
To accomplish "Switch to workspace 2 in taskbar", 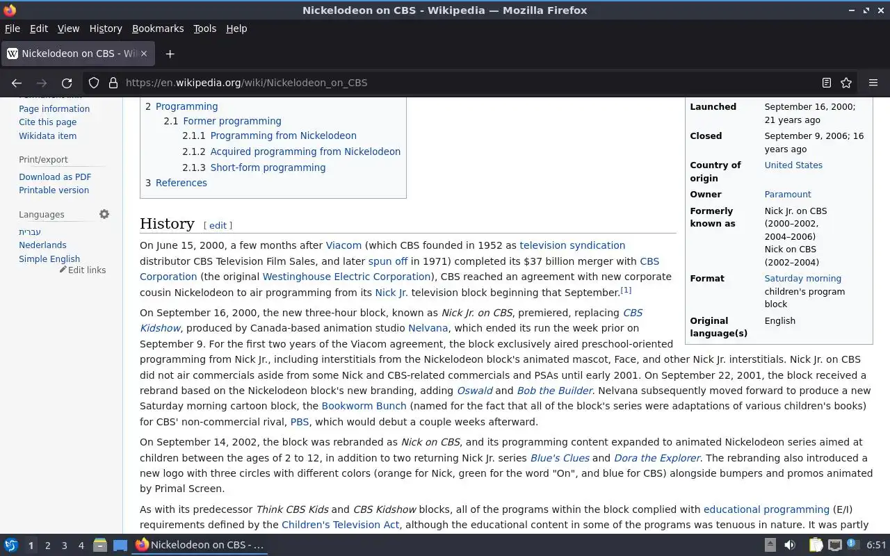I will point(47,546).
